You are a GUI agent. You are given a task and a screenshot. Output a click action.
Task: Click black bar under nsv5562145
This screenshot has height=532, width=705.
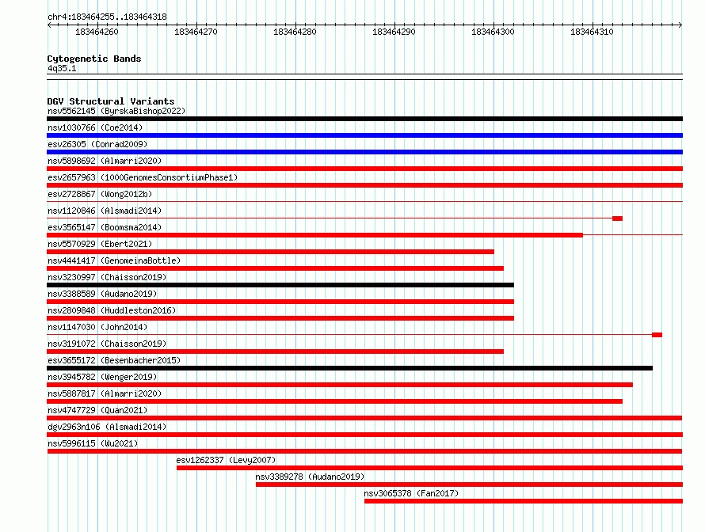(x=364, y=119)
